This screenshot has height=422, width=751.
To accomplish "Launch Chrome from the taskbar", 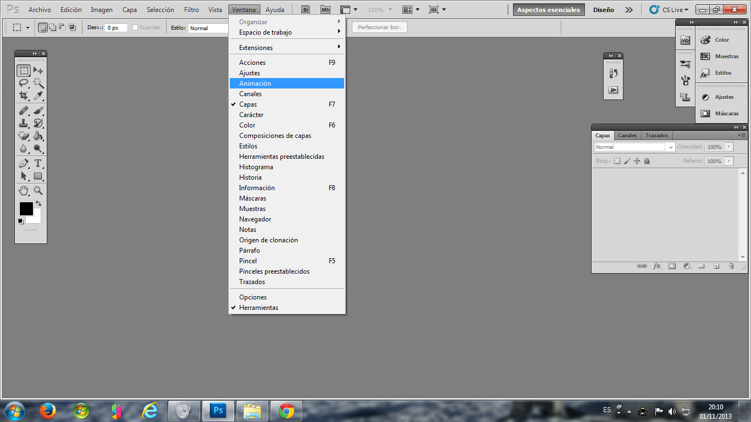I will 286,410.
